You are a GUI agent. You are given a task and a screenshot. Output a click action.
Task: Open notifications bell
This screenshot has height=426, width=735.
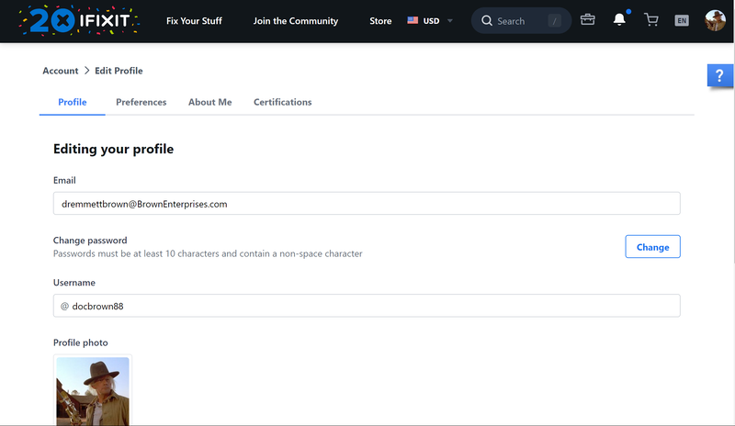click(x=619, y=20)
